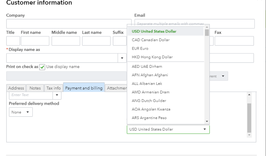Expand the Preferred delivery method dropdown
The width and height of the screenshot is (266, 156).
21,112
